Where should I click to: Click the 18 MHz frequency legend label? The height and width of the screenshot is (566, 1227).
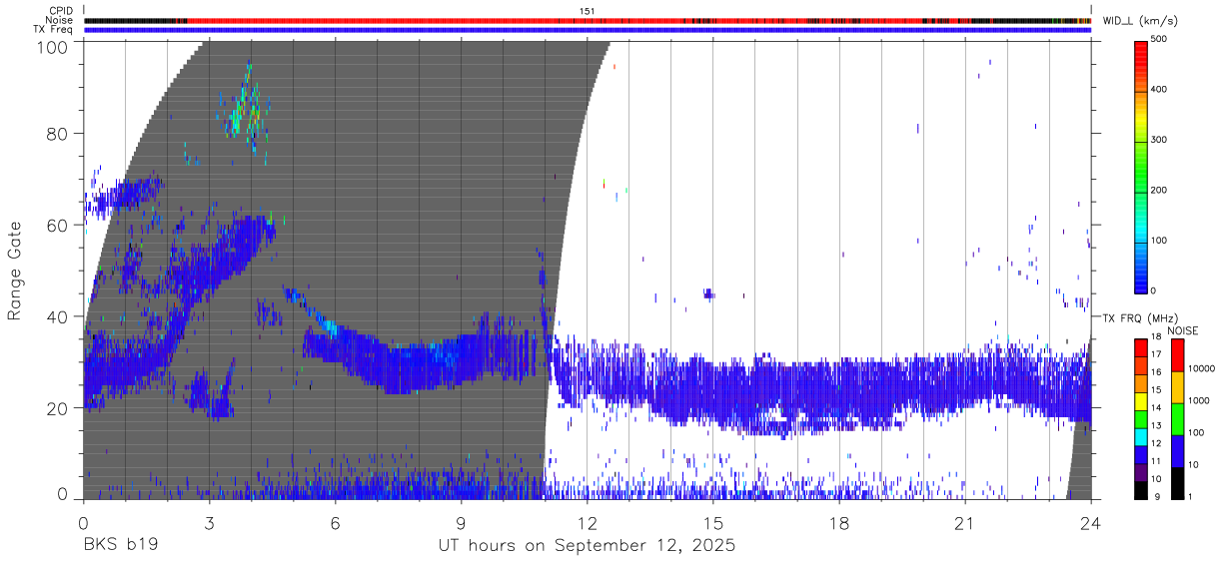point(1155,337)
